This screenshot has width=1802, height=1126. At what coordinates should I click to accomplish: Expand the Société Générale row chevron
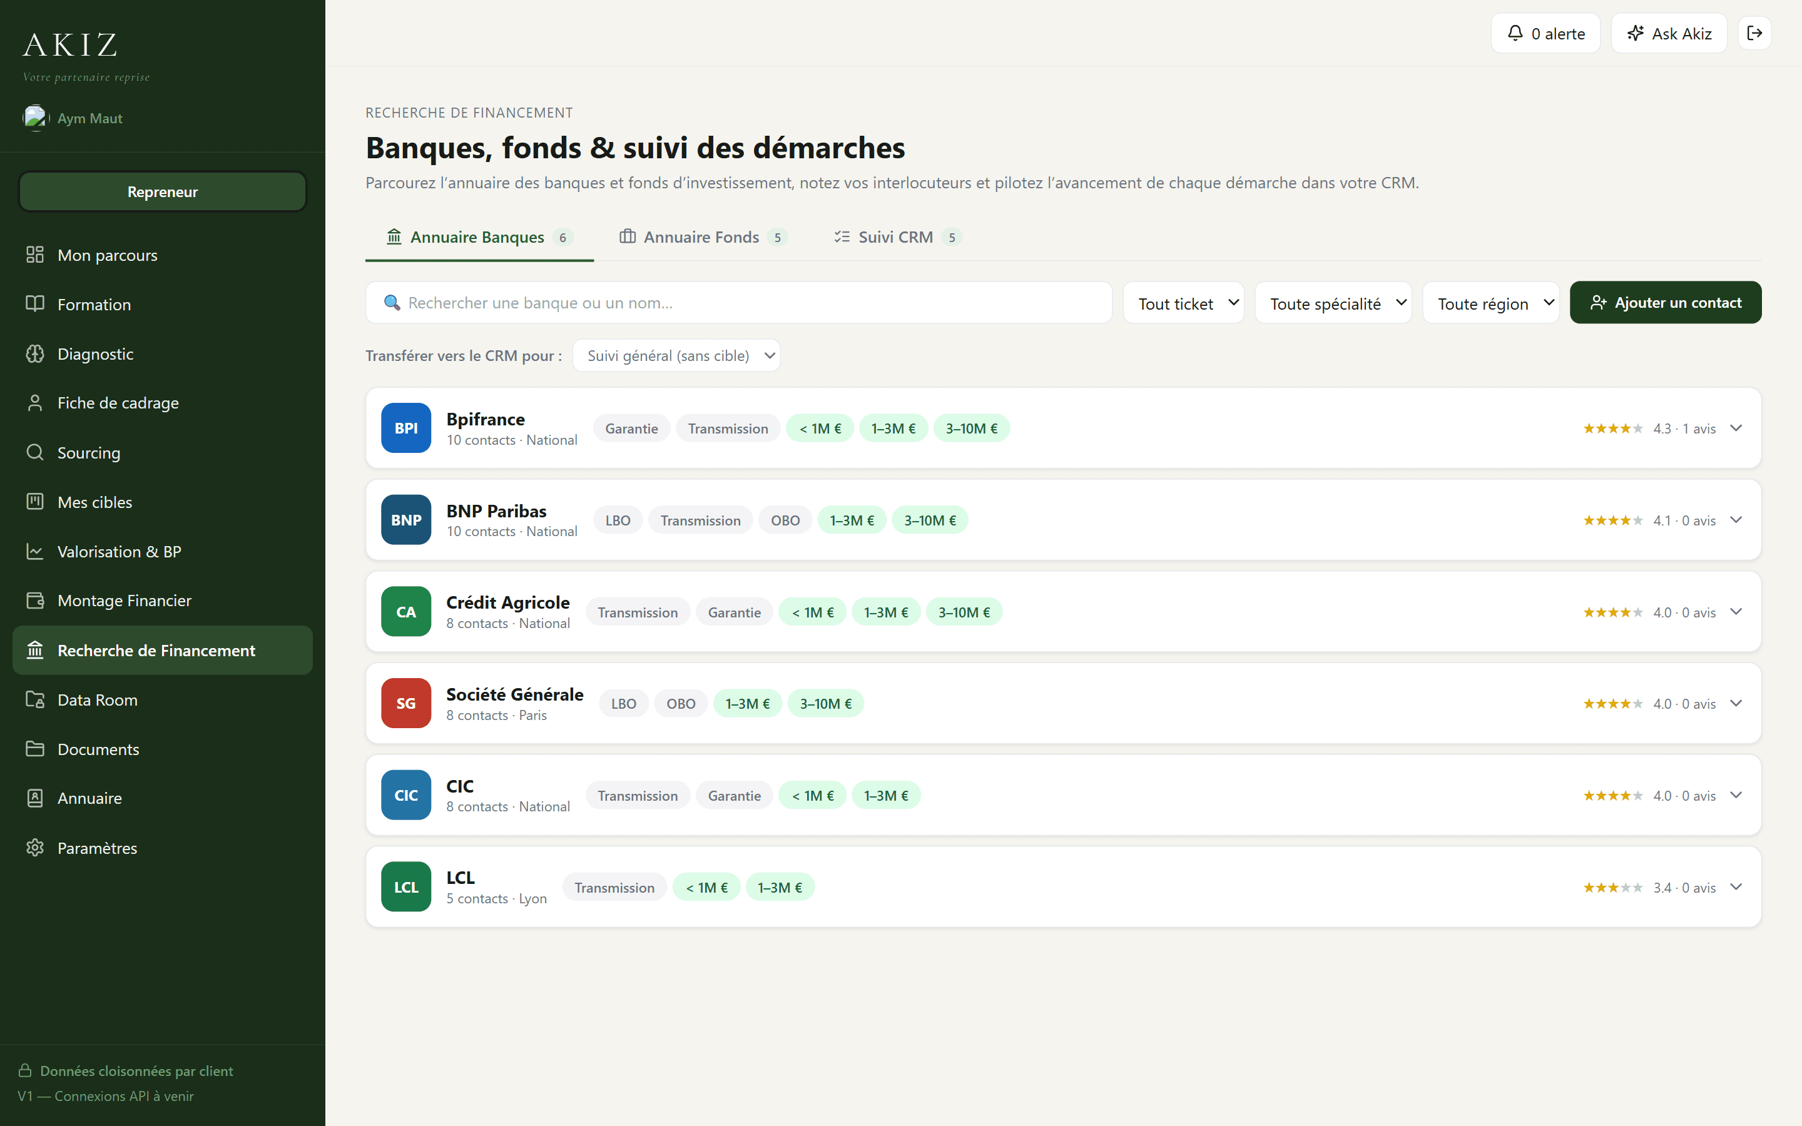1736,703
